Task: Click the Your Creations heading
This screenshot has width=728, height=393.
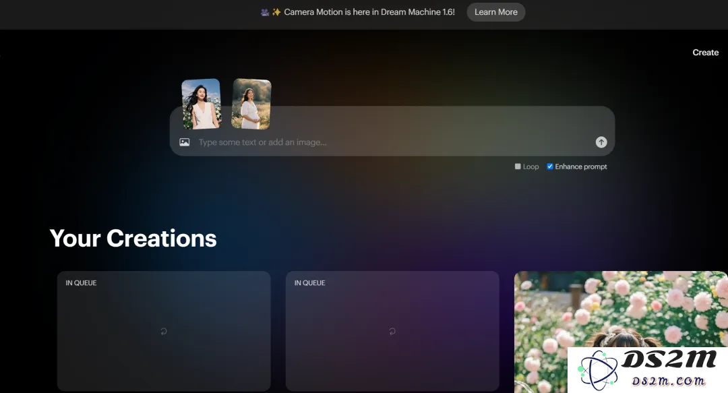Action: [133, 239]
